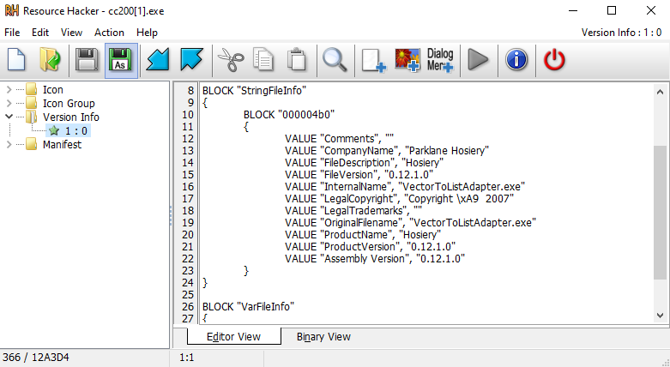This screenshot has height=367, width=670.
Task: Click the Add Image Resource flower icon
Action: pyautogui.click(x=407, y=60)
